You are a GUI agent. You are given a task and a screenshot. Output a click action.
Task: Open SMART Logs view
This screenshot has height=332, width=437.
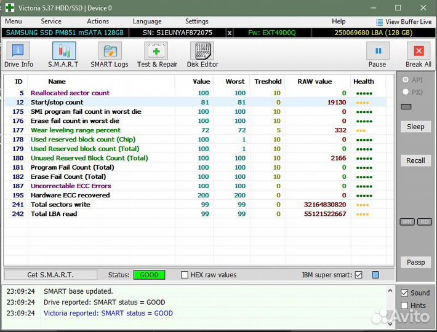(x=110, y=55)
